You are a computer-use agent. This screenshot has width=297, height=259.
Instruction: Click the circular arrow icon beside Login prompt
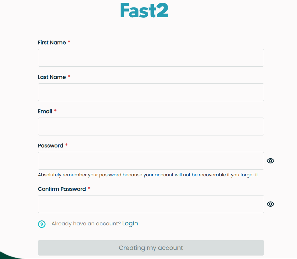pyautogui.click(x=42, y=224)
